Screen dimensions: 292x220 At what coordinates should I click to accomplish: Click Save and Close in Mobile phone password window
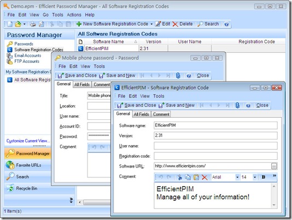click(x=77, y=76)
